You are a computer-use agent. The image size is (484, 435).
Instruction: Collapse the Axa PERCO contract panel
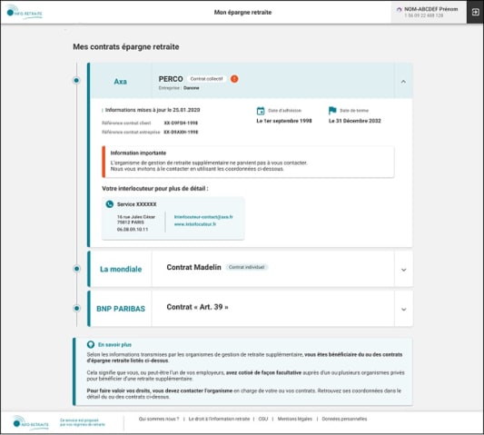pos(403,82)
